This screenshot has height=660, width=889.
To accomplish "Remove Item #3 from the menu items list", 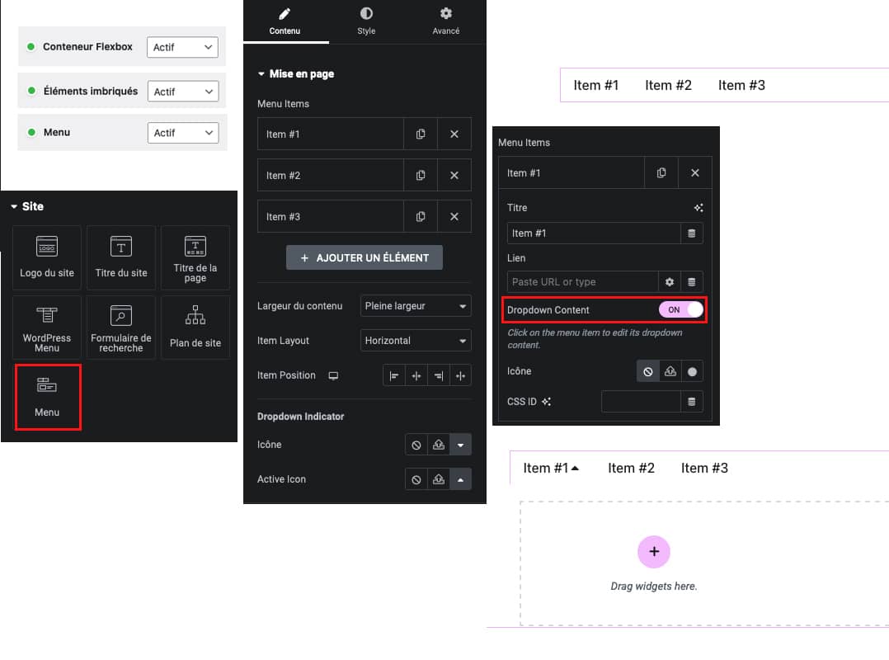I will [454, 217].
